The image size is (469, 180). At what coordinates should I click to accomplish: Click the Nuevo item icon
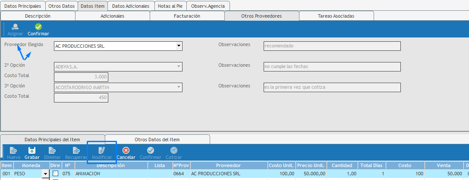(x=13, y=150)
